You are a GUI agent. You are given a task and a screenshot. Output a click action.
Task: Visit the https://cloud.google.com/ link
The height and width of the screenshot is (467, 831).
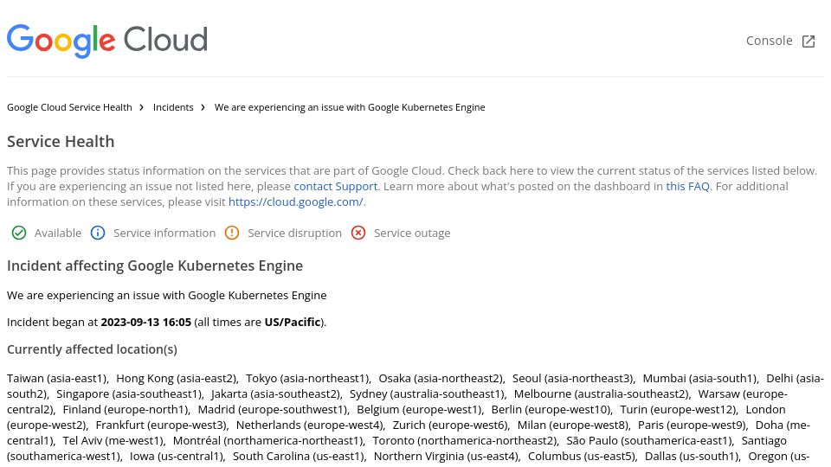[x=296, y=202]
